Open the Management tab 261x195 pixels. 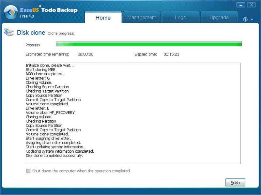pos(142,17)
